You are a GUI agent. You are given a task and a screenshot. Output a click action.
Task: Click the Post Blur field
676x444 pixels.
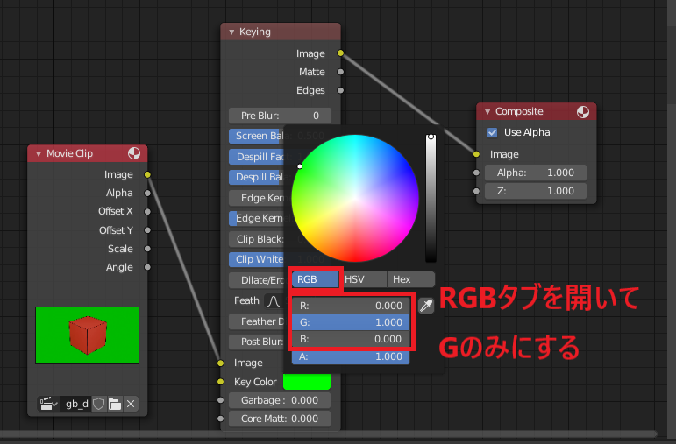point(256,342)
